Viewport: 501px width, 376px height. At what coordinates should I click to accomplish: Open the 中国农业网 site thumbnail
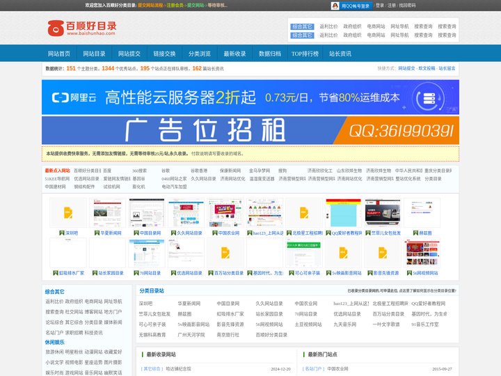tap(225, 212)
